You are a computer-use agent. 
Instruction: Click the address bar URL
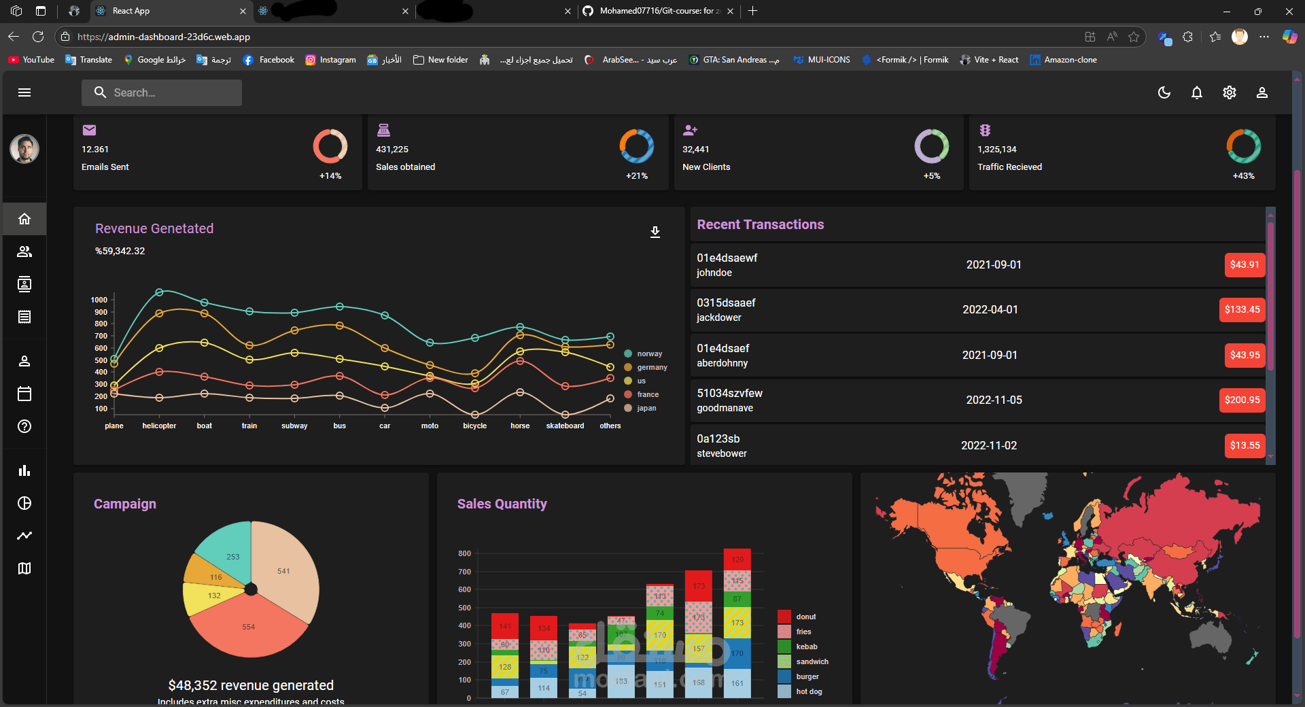coord(163,37)
